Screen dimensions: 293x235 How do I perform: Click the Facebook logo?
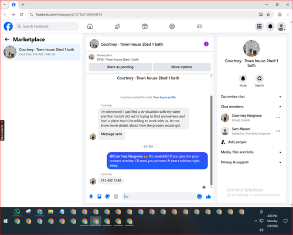(x=8, y=26)
